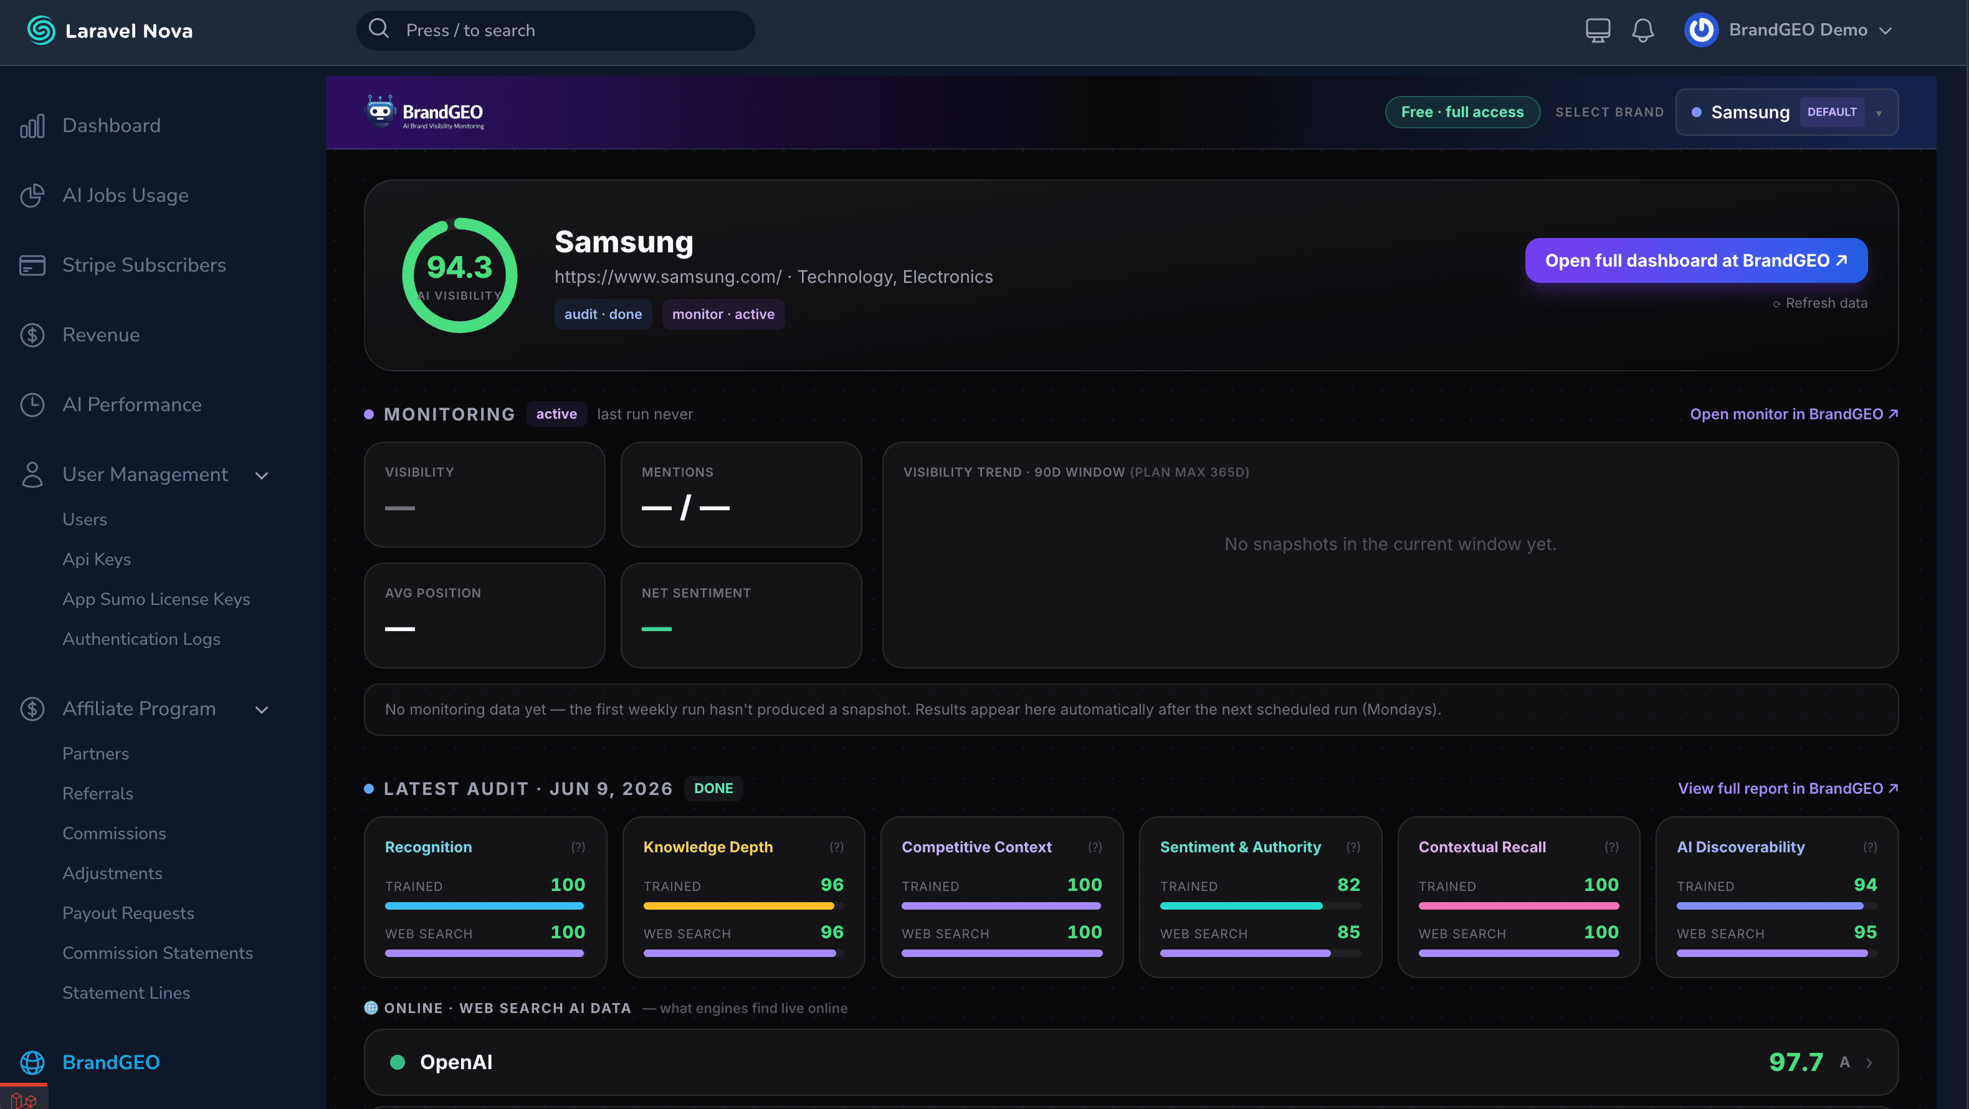The image size is (1969, 1109).
Task: Open Statement Lines
Action: tap(126, 992)
